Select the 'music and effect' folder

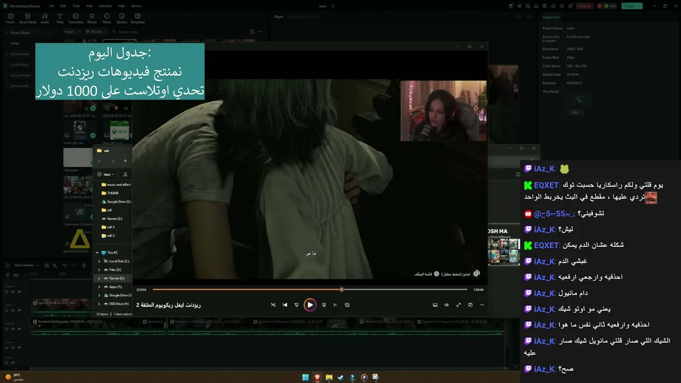click(x=116, y=185)
